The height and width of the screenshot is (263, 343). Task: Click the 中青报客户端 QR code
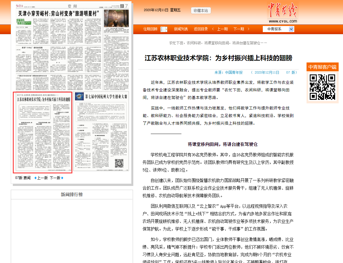(322, 87)
